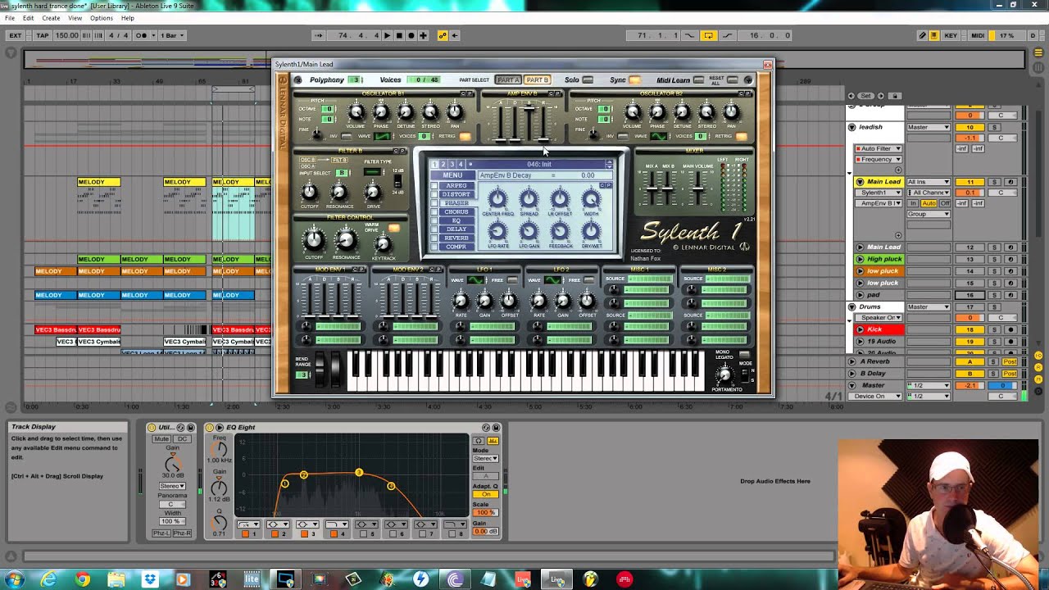The height and width of the screenshot is (590, 1049).
Task: Click the Utility Mute button
Action: 161,439
